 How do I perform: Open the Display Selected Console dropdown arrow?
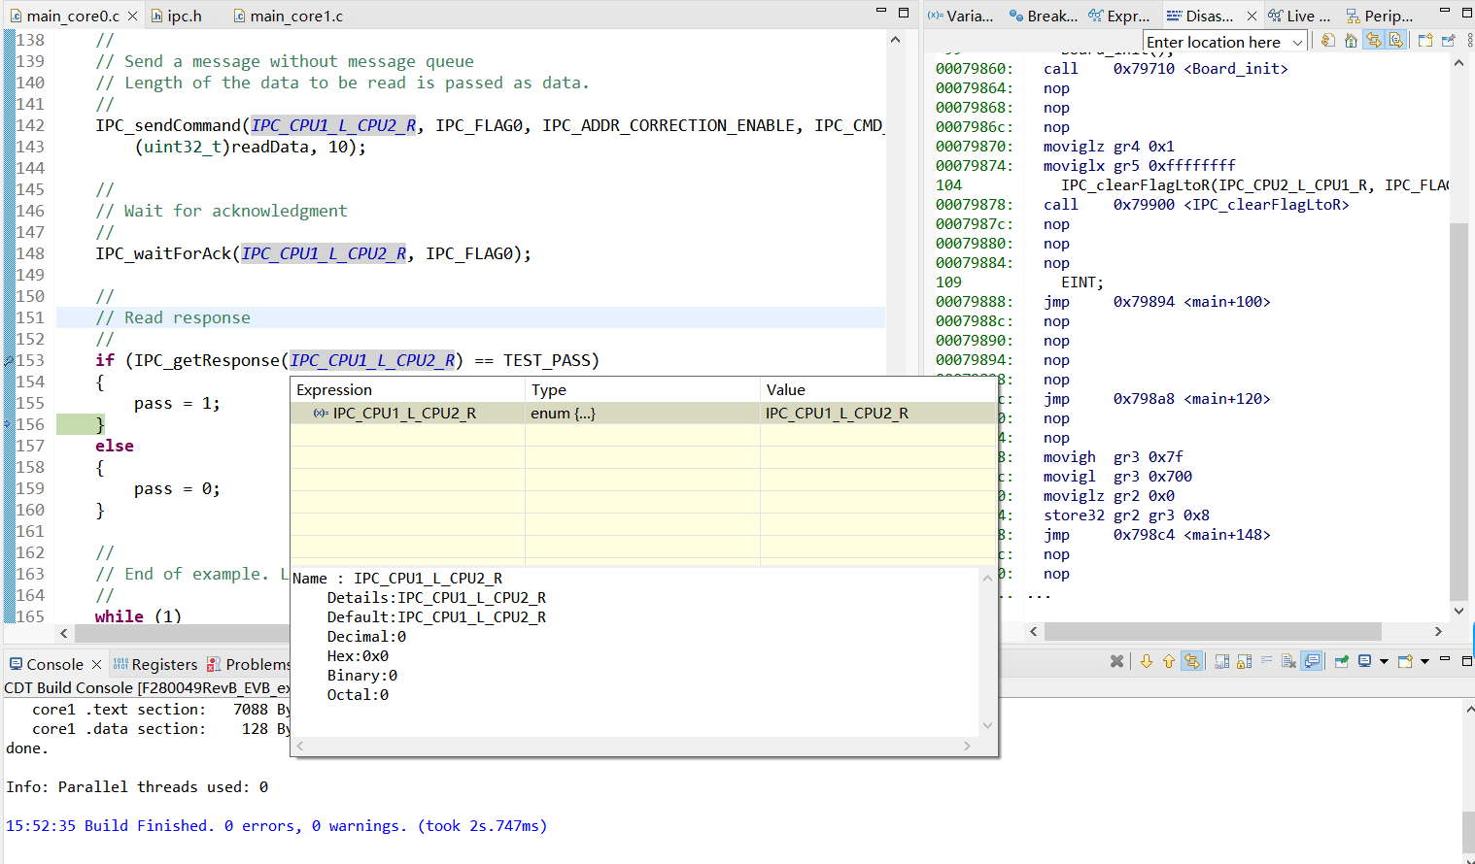tap(1384, 661)
